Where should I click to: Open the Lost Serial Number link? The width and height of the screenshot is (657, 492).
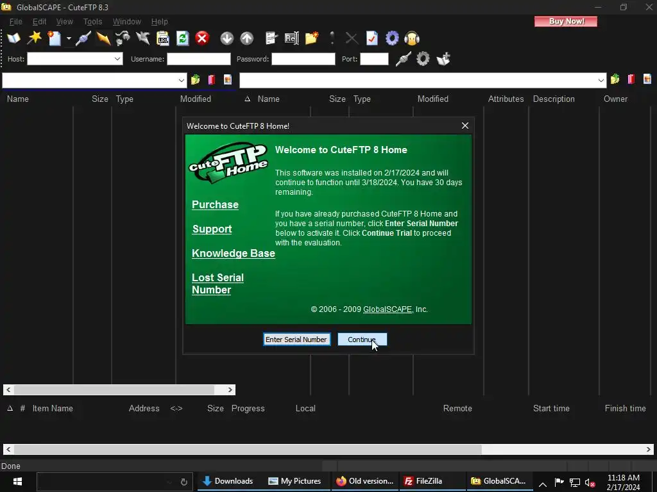pos(218,284)
